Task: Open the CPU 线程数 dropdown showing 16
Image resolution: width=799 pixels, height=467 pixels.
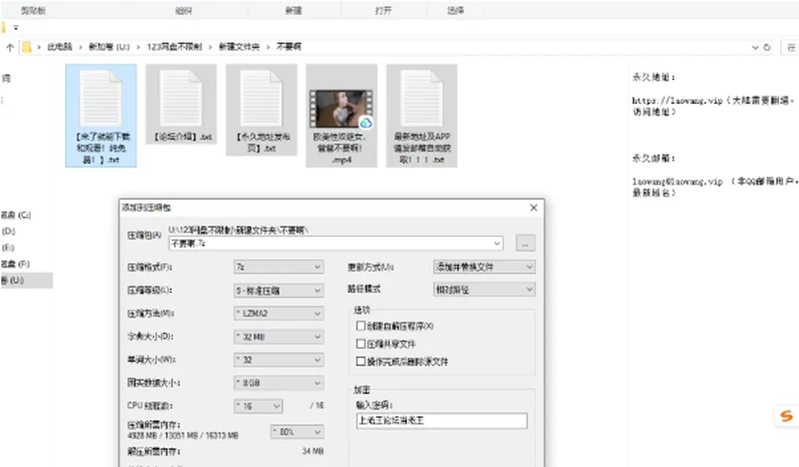Action: coord(258,406)
